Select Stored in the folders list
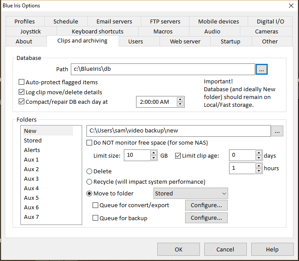This screenshot has height=261, width=299. [x=33, y=140]
